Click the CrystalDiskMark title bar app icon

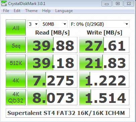(4, 3)
